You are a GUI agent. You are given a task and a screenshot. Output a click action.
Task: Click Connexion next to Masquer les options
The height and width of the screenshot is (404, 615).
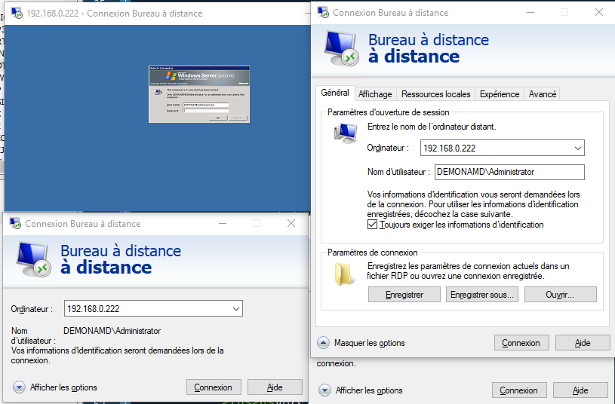(x=521, y=343)
